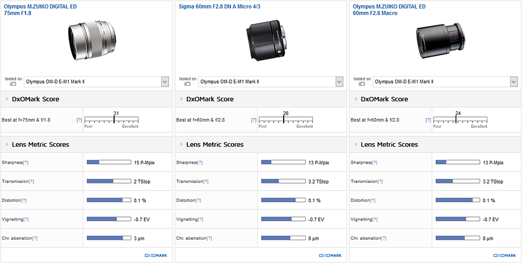522x263 pixels.
Task: Click the score scale showing 26
Action: pos(286,120)
